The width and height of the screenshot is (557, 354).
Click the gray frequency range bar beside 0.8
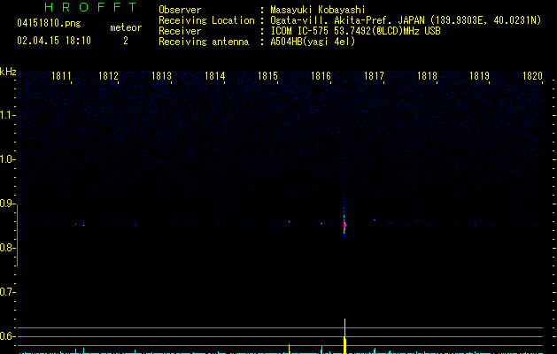17,235
